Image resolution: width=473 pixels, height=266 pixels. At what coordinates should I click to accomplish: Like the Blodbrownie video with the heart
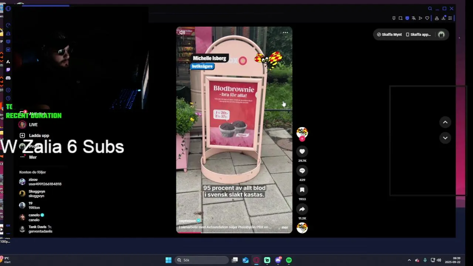[302, 151]
